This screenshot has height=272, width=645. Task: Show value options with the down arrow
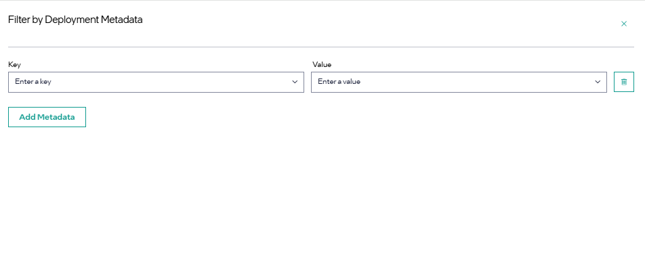coord(598,82)
